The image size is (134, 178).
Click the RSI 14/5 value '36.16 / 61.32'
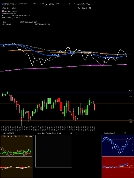click(24, 16)
